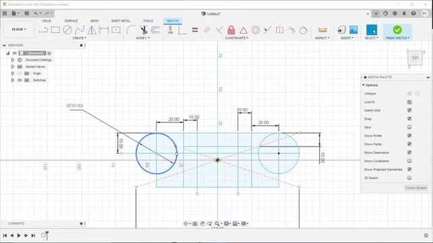Enable the Slice checkbox
Screen dimensions: 433x243
point(409,127)
